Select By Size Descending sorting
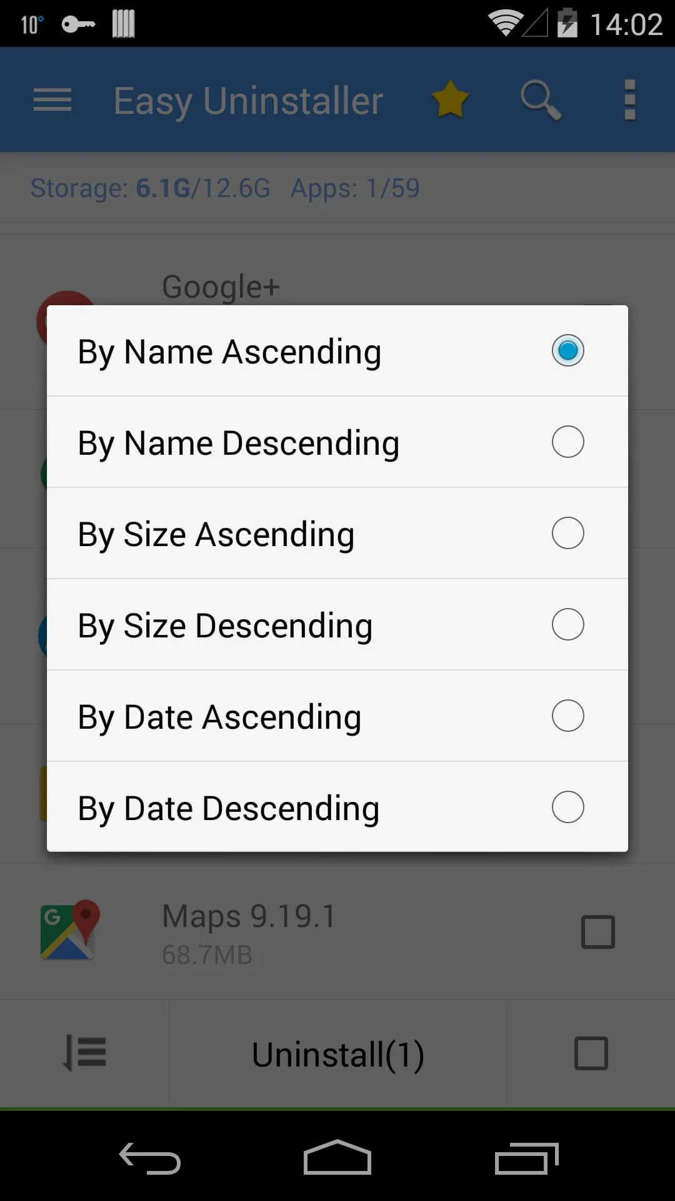Image resolution: width=675 pixels, height=1201 pixels. pyautogui.click(x=337, y=624)
